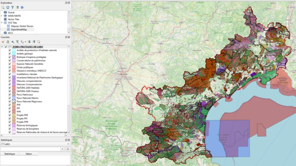The width and height of the screenshot is (296, 166).
Task: Collapse all items in Explorateur toolbar
Action: coord(17,7)
